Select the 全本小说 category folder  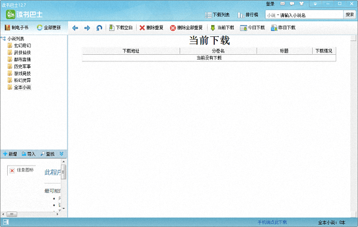click(x=20, y=88)
